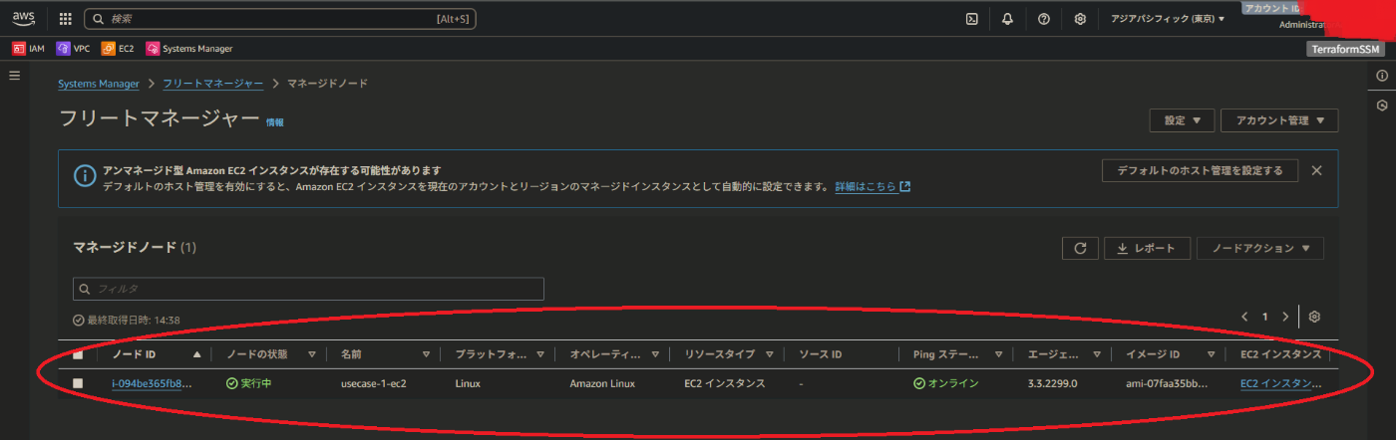Image resolution: width=1396 pixels, height=440 pixels.
Task: Click the TerraformSSM label
Action: pos(1345,48)
